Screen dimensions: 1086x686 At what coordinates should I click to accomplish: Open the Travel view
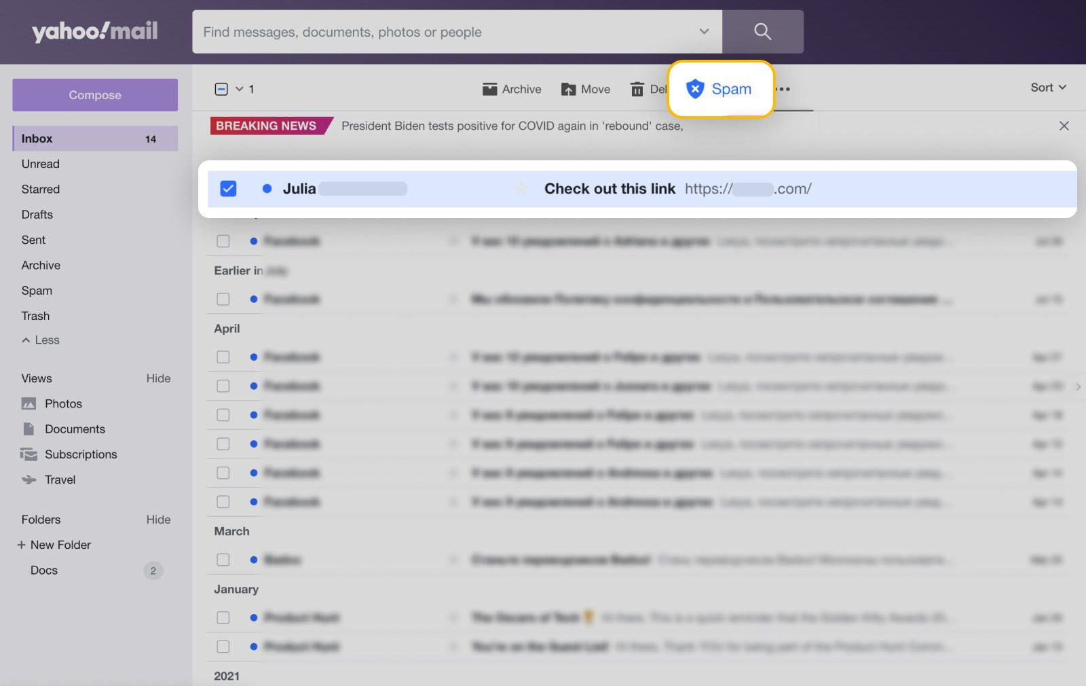tap(60, 480)
